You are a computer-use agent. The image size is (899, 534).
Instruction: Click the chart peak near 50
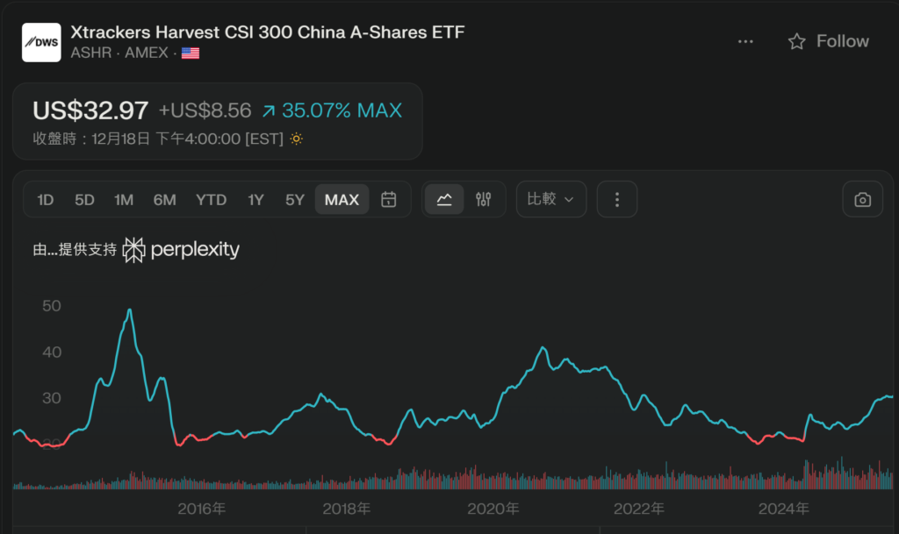point(130,310)
